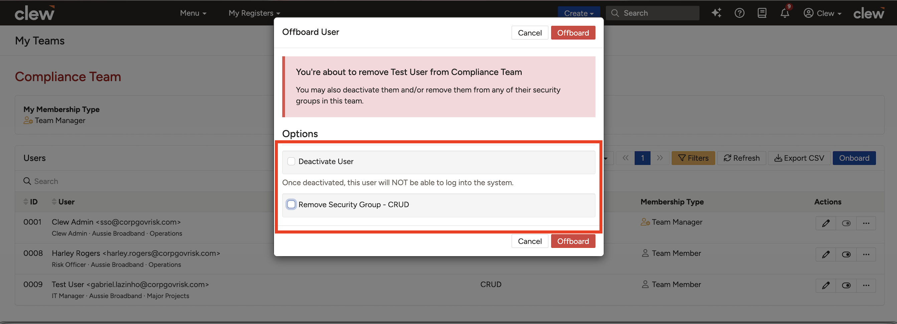Open the Clew user account dropdown

point(822,13)
